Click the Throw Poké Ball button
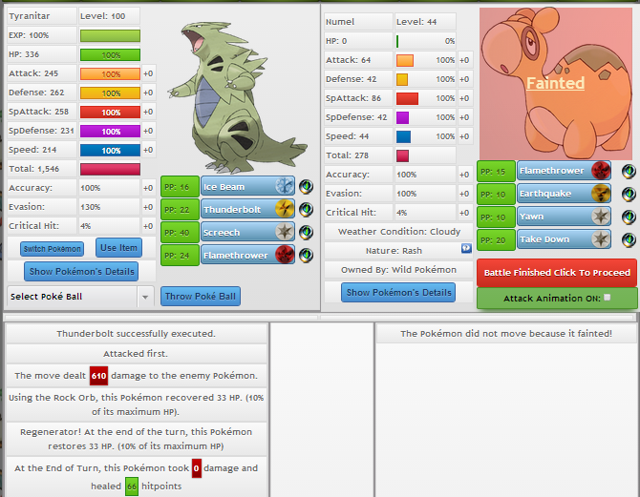 (x=201, y=296)
